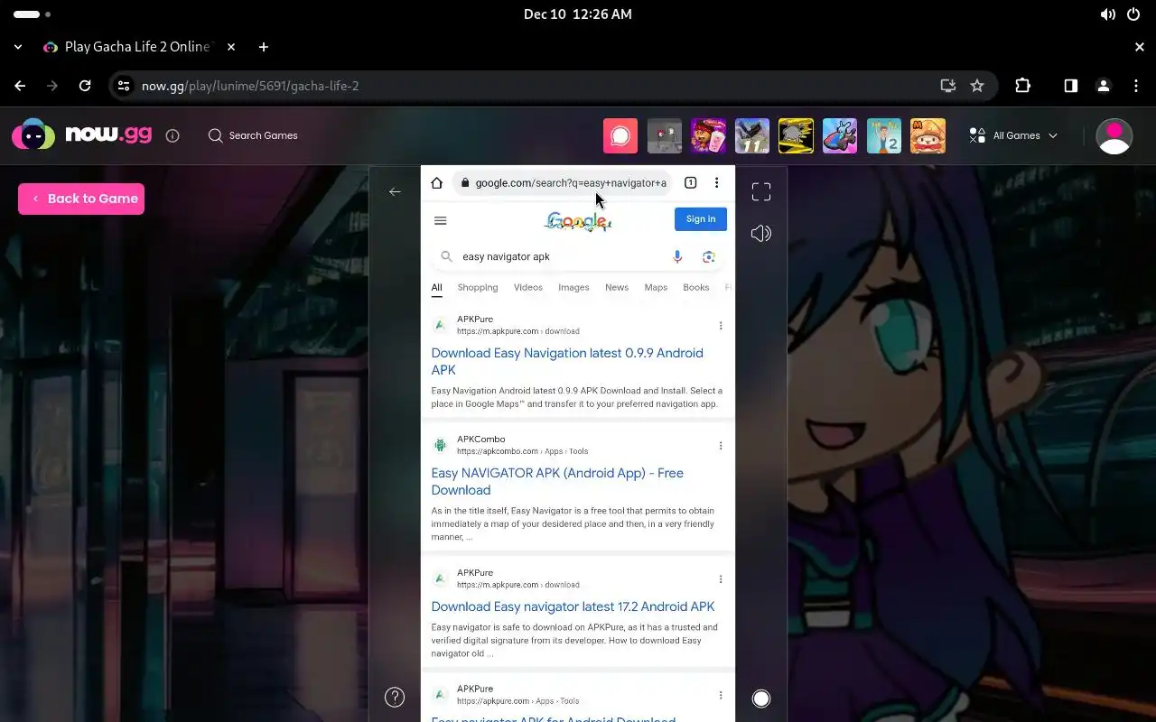Open the mobile browser tab switcher
Viewport: 1156px width, 722px height.
coord(690,182)
